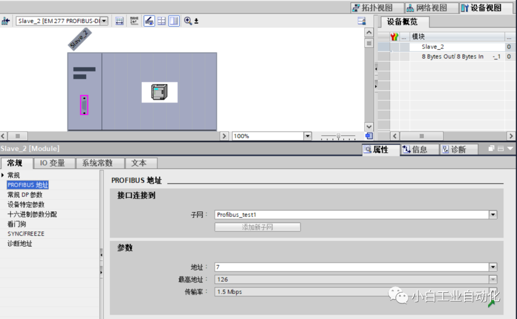This screenshot has height=319, width=517.
Task: Expand the 常规 tree node arrow
Action: (x=3, y=175)
